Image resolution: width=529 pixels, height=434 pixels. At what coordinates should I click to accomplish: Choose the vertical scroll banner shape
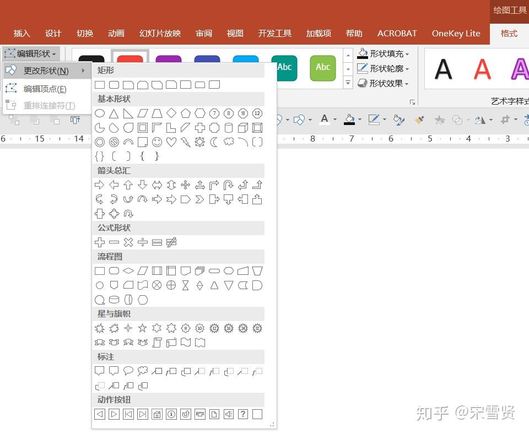click(157, 343)
